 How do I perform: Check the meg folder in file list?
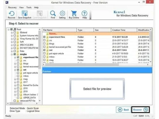coord(44,60)
